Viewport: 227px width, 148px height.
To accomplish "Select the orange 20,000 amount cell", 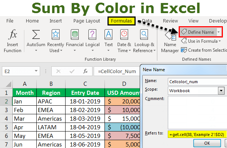I will point(122,101).
